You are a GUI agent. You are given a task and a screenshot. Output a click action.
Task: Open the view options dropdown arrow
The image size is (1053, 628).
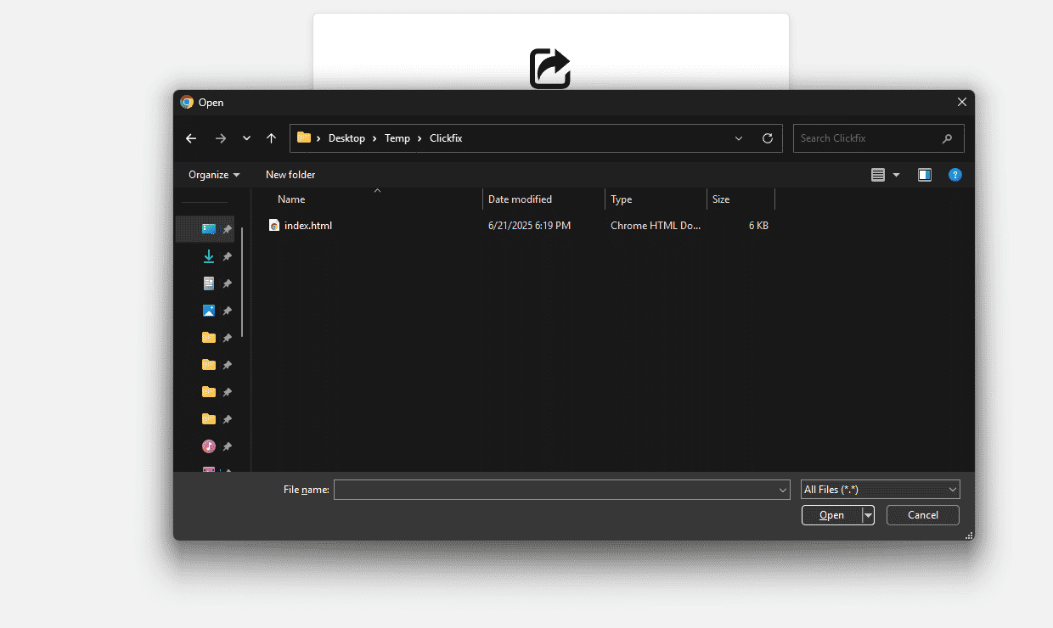tap(896, 175)
